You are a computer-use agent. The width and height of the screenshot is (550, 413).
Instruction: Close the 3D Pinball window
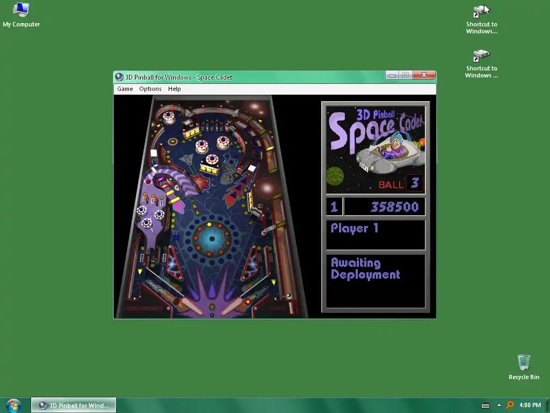coord(424,75)
